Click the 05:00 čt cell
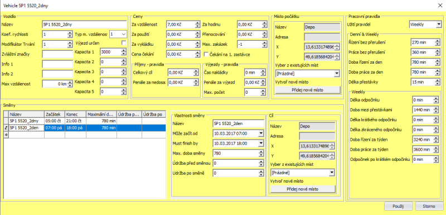This screenshot has width=446, height=215. pyautogui.click(x=55, y=121)
